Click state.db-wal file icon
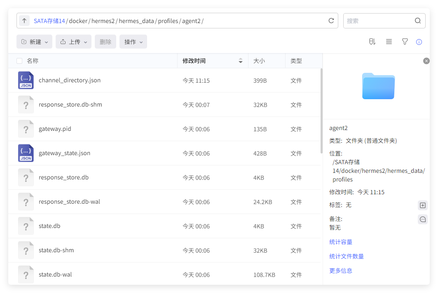Screen dimensions: 438x293 [26, 274]
